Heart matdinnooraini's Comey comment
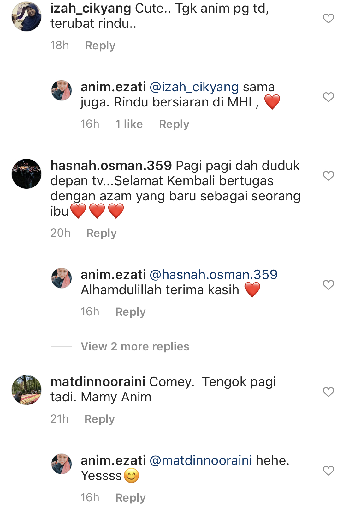This screenshot has height=517, width=355. coord(328,392)
